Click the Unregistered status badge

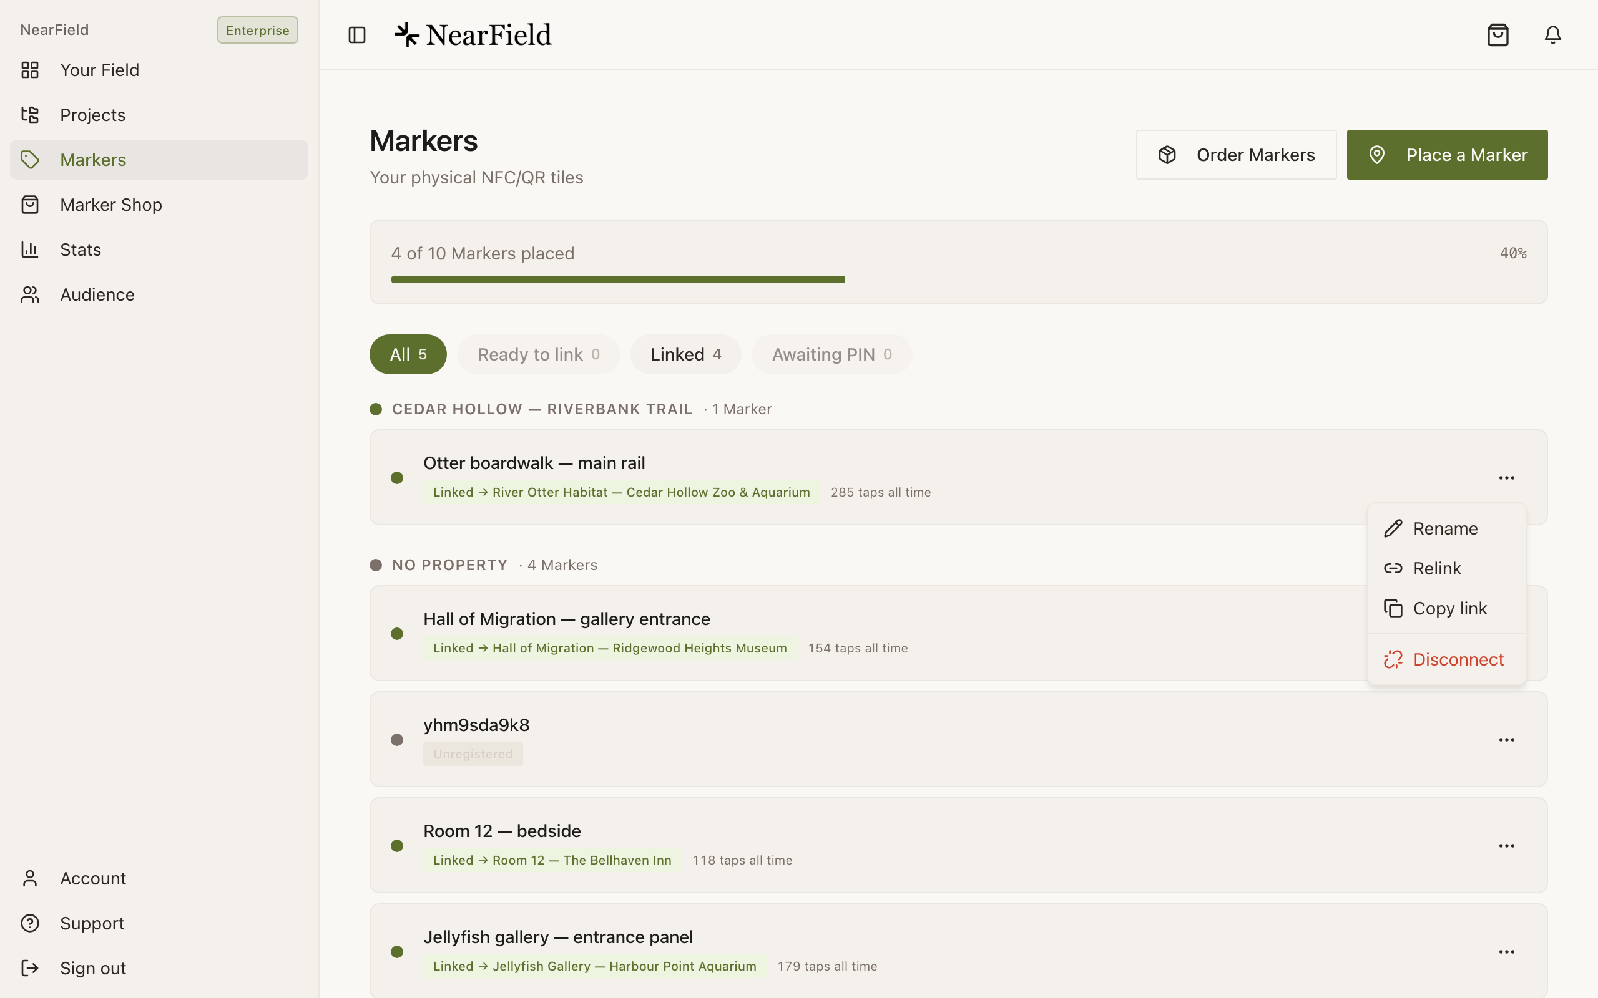click(x=473, y=755)
